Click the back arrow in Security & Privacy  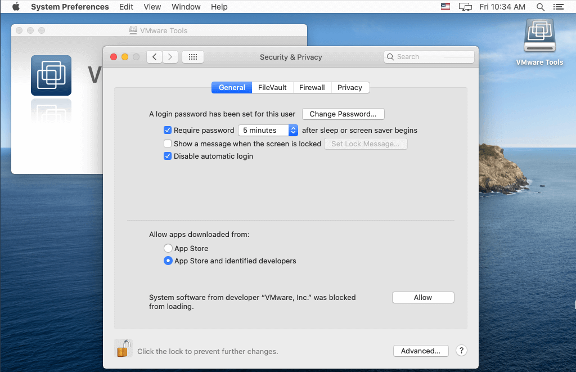[155, 57]
